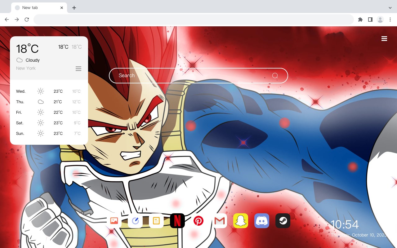Click the cloudy weather icon
Viewport: 397px width, 248px height.
tap(20, 60)
